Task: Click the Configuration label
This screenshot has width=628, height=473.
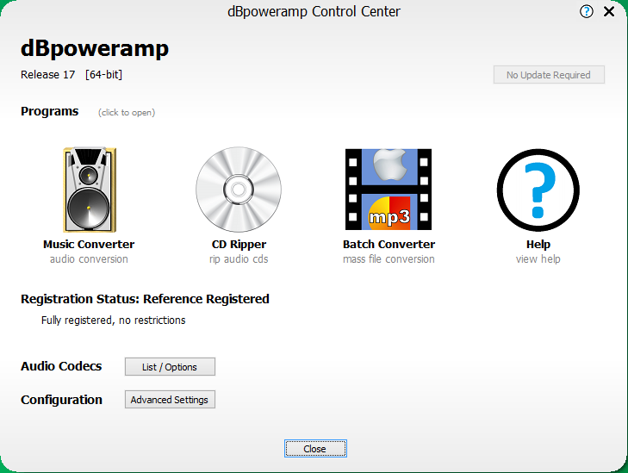Action: pos(62,400)
